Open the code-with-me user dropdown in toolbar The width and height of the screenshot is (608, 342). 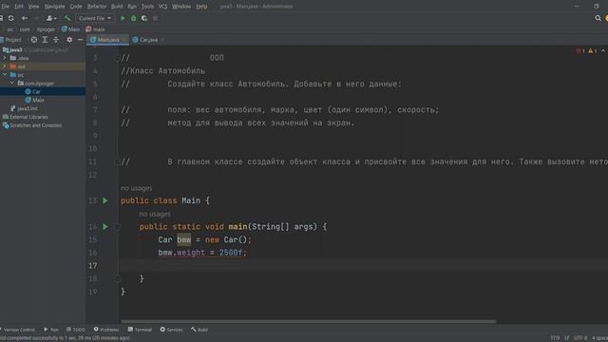[x=51, y=18]
